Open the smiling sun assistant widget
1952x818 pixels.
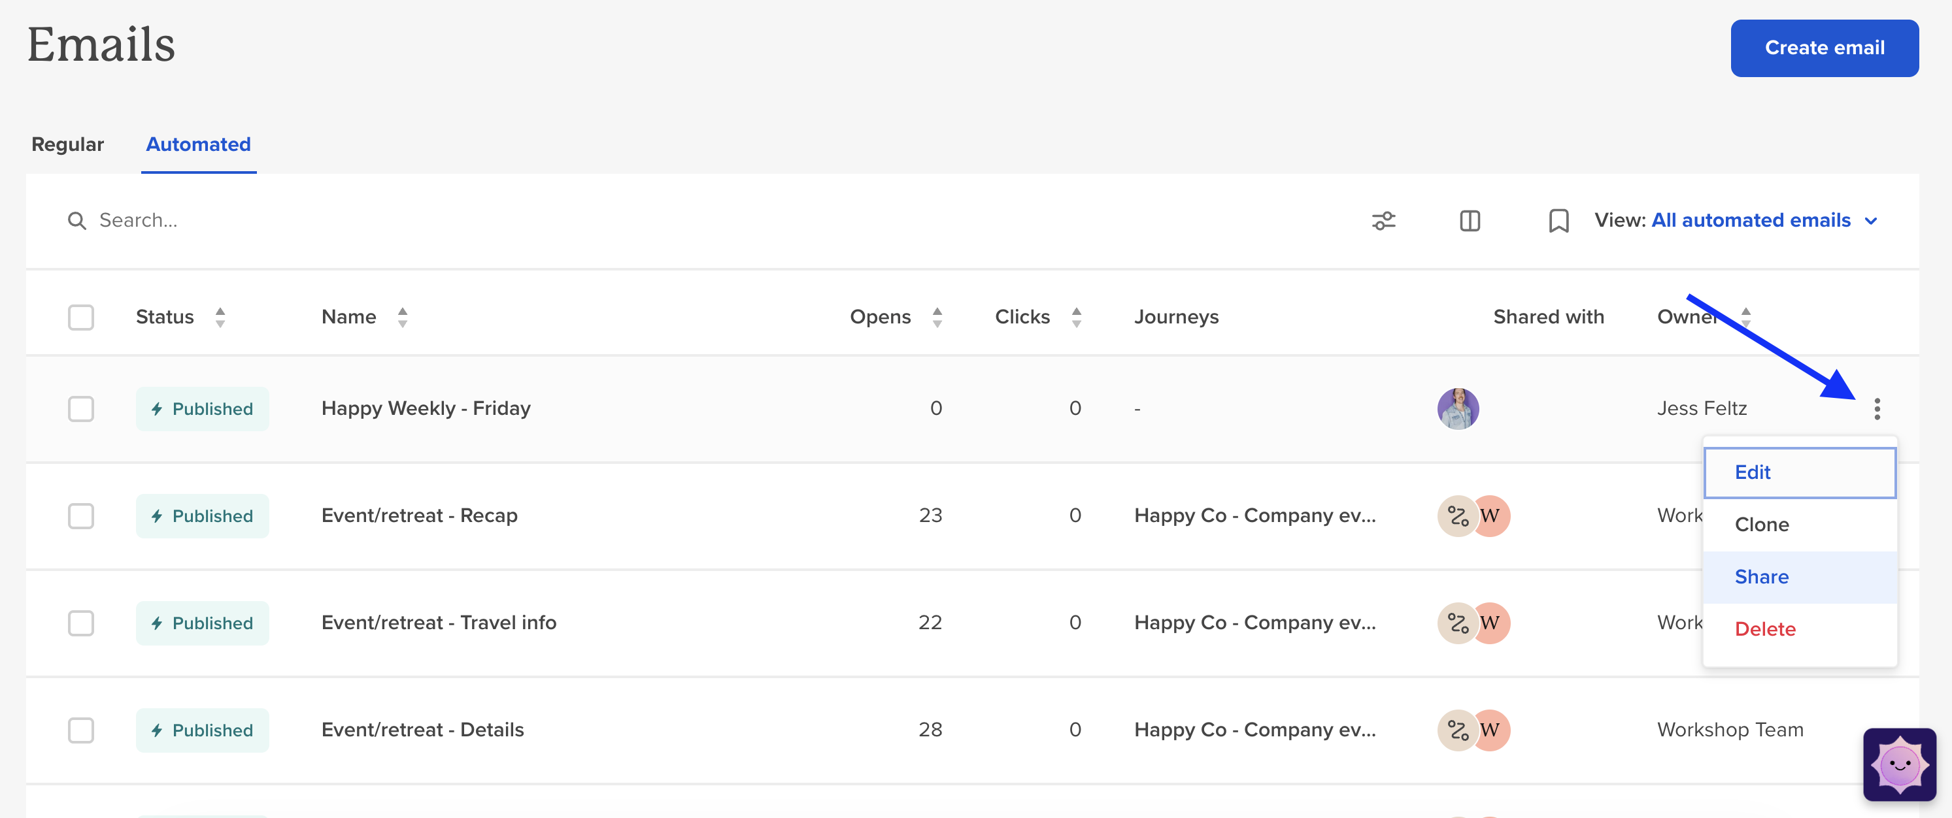click(x=1900, y=764)
